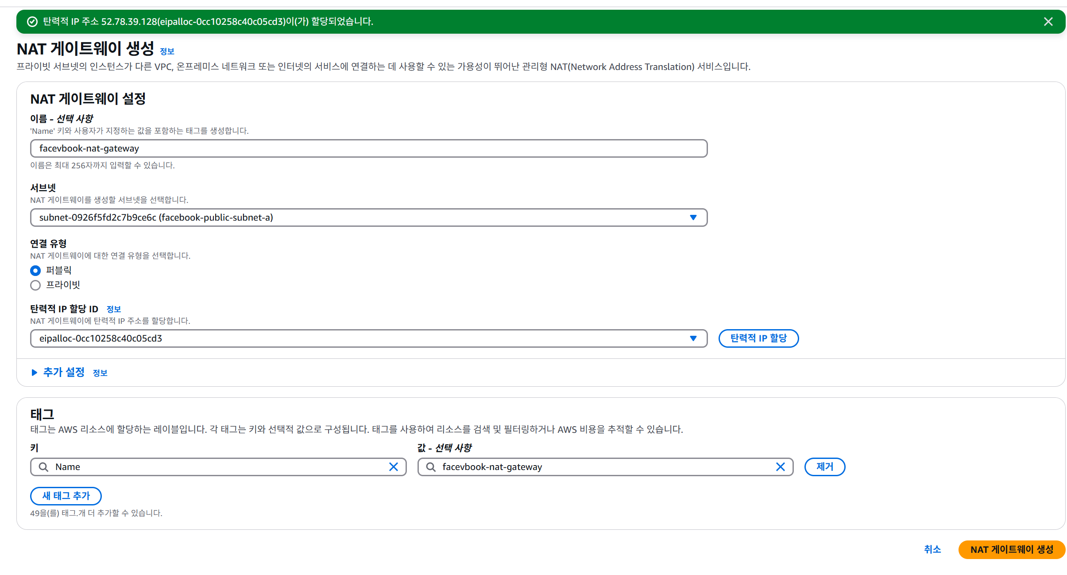Dismiss the green success notification banner

1048,22
